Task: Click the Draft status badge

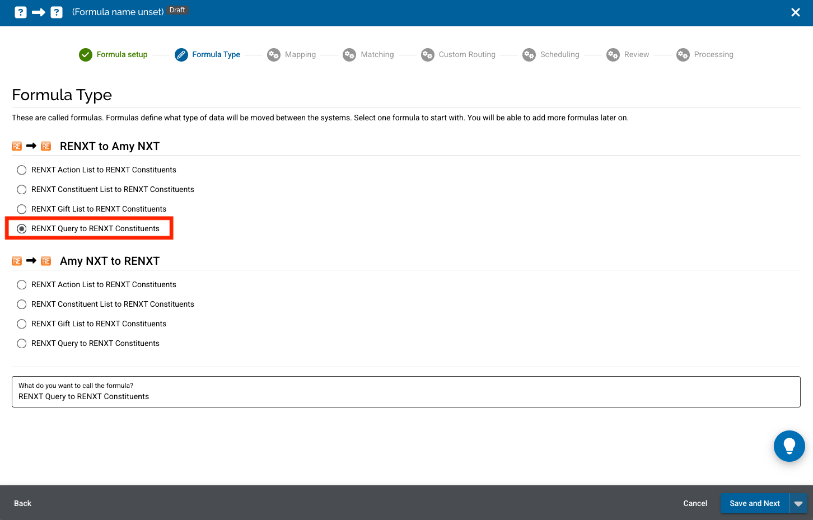Action: point(177,10)
